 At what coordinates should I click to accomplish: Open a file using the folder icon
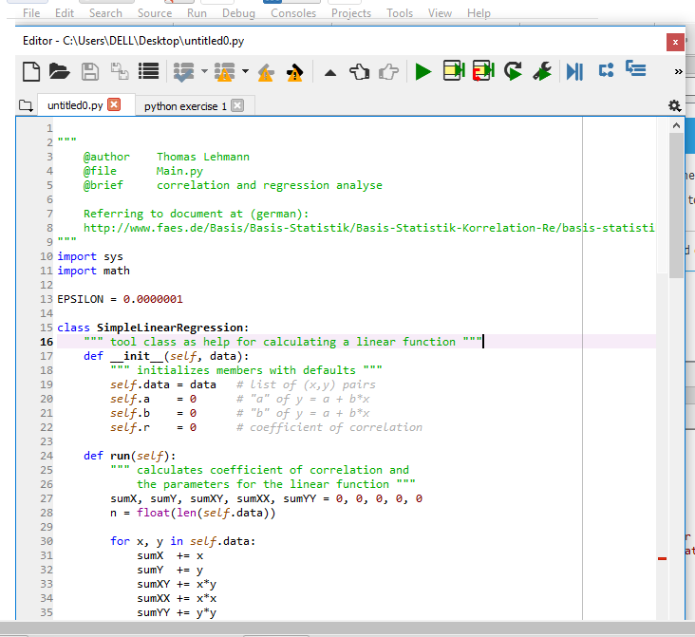[x=60, y=71]
